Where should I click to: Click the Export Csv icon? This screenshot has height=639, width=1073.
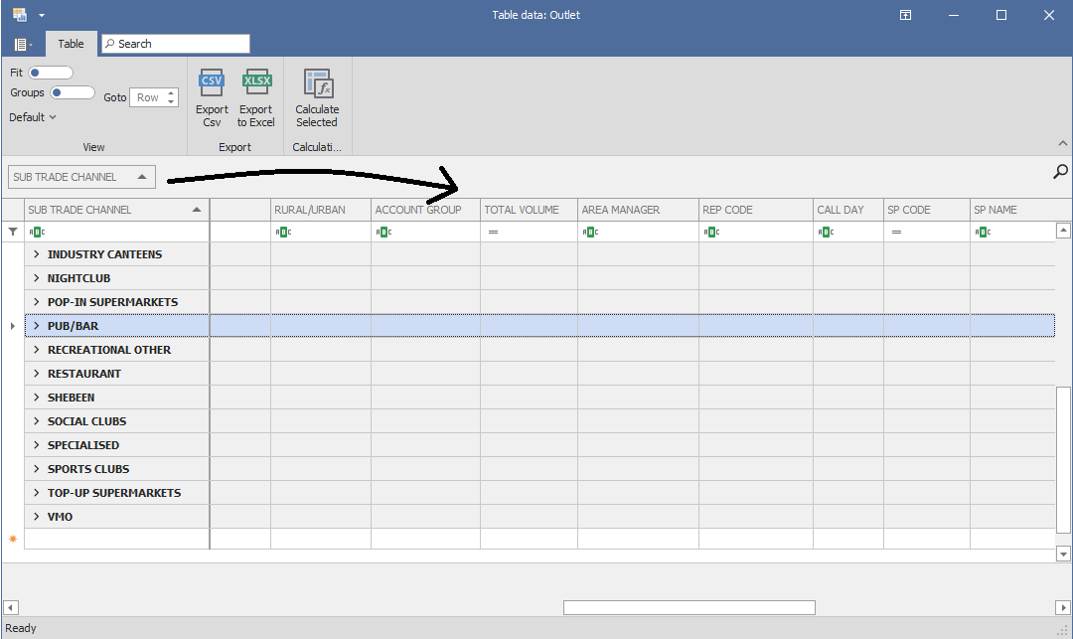(212, 83)
